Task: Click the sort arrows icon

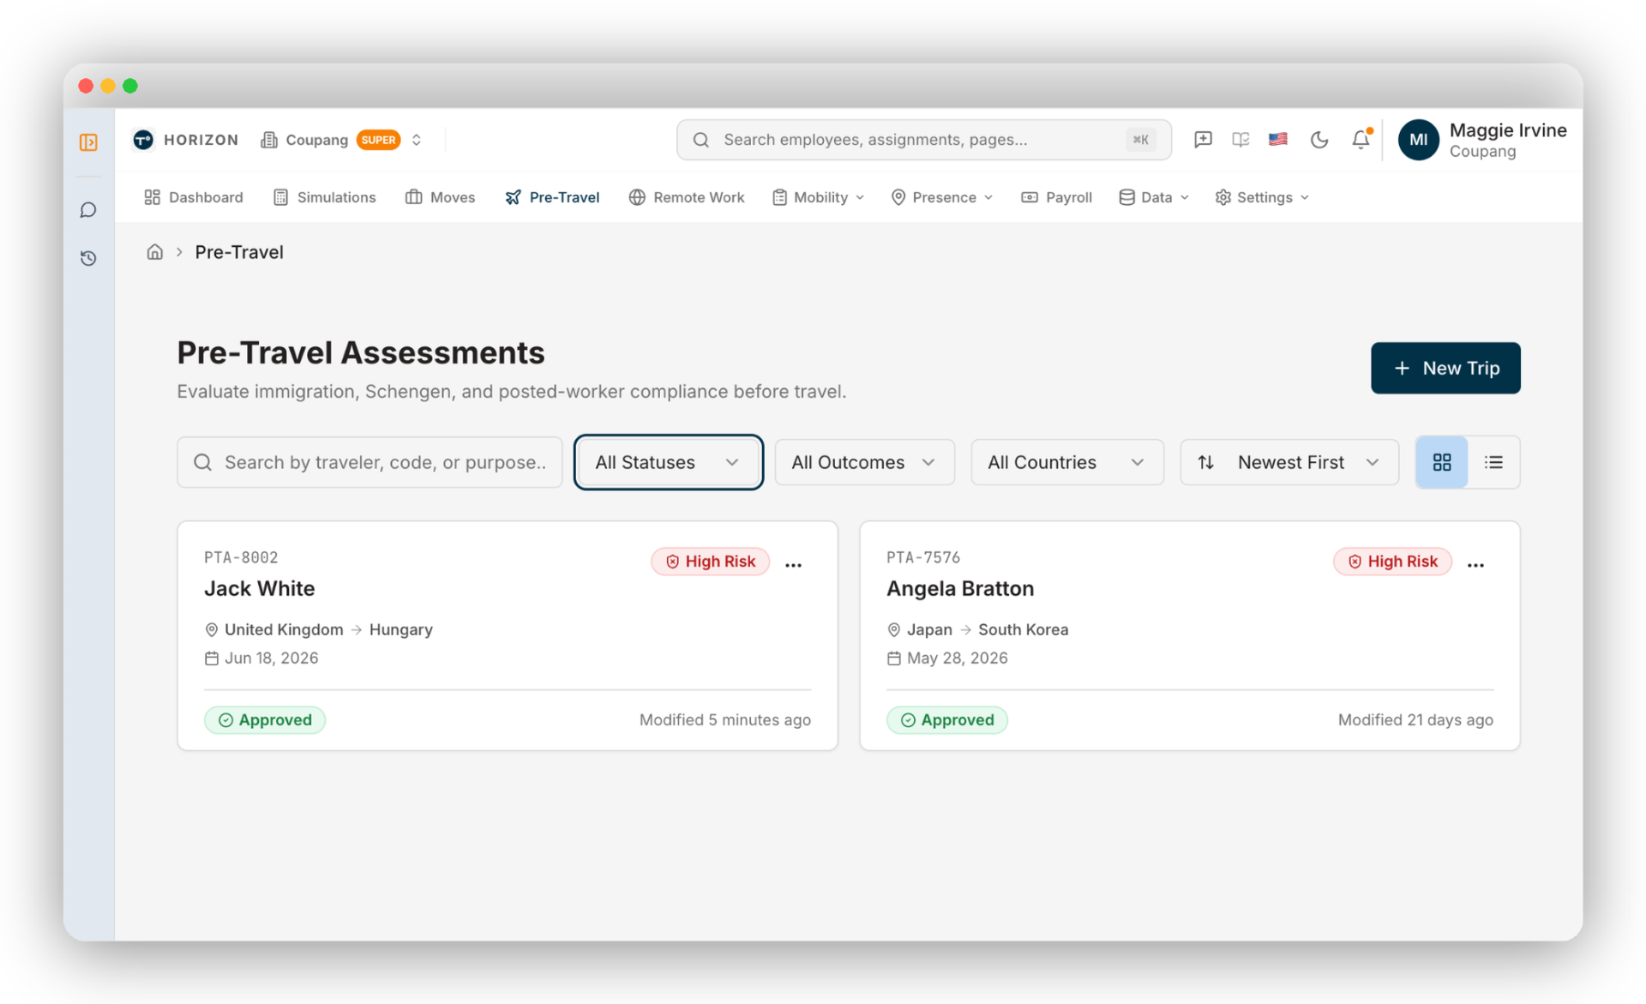Action: 1206,462
